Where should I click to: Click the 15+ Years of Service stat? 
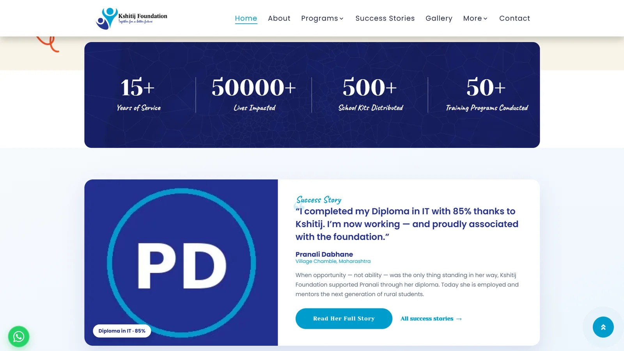(x=138, y=94)
